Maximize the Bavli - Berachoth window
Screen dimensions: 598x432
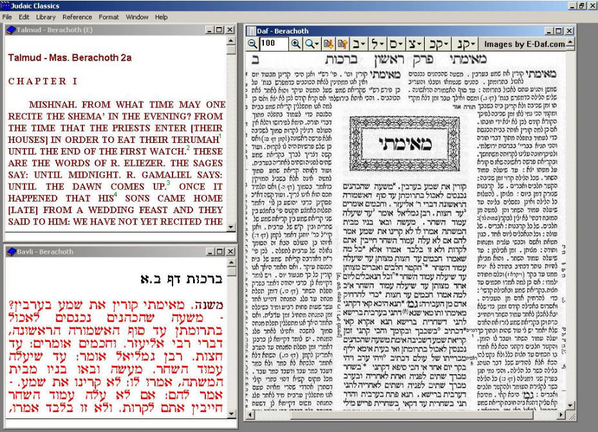220,252
